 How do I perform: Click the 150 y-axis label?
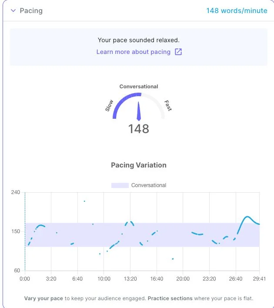pyautogui.click(x=16, y=231)
